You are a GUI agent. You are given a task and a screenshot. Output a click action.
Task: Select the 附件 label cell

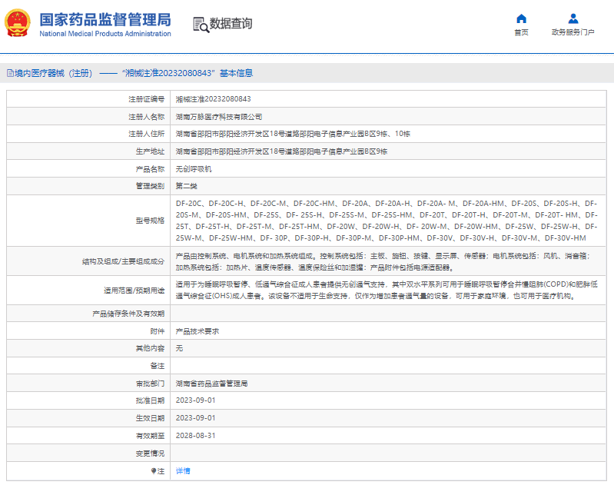pyautogui.click(x=88, y=331)
